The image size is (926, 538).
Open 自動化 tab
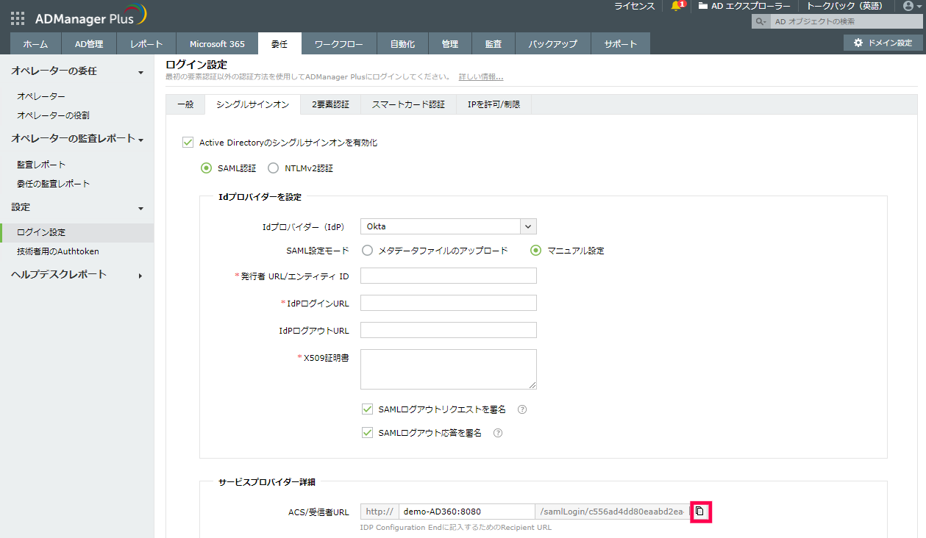point(403,44)
